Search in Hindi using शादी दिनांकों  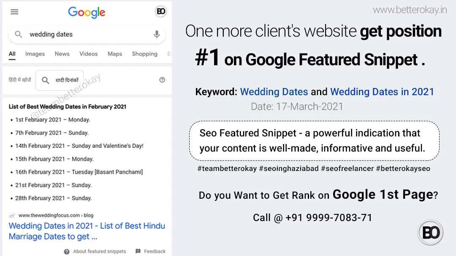coord(67,80)
